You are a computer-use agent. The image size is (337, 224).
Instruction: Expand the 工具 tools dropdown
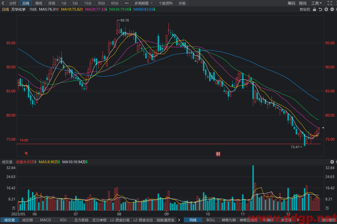316,3
